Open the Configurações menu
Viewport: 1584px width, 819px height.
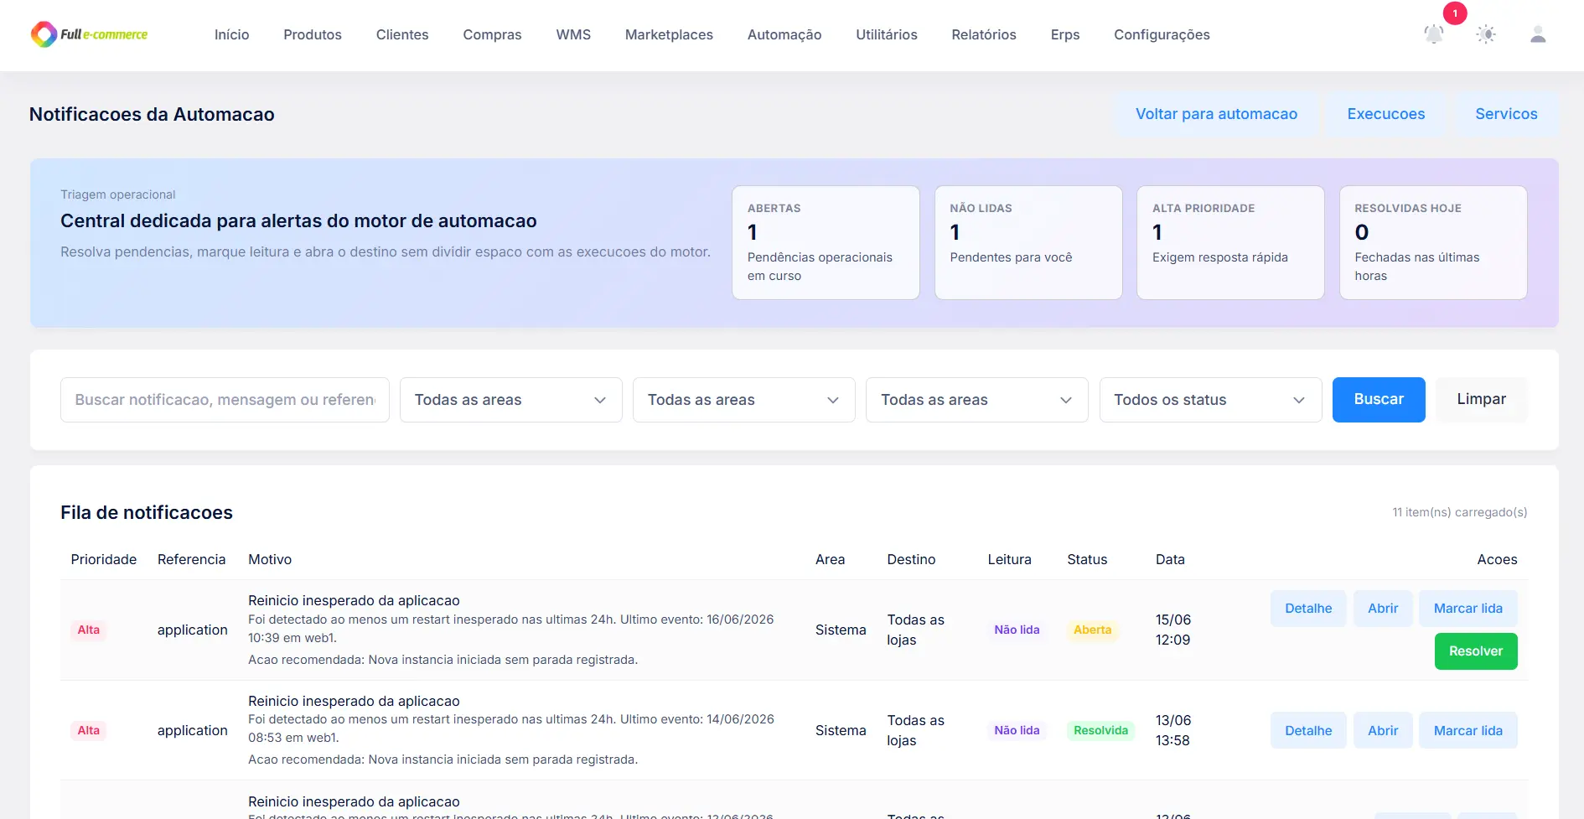pos(1162,34)
